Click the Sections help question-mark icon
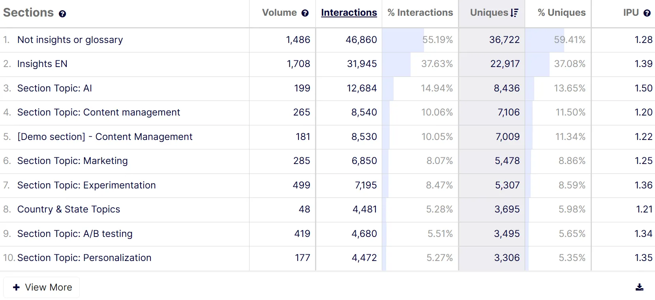 (62, 14)
